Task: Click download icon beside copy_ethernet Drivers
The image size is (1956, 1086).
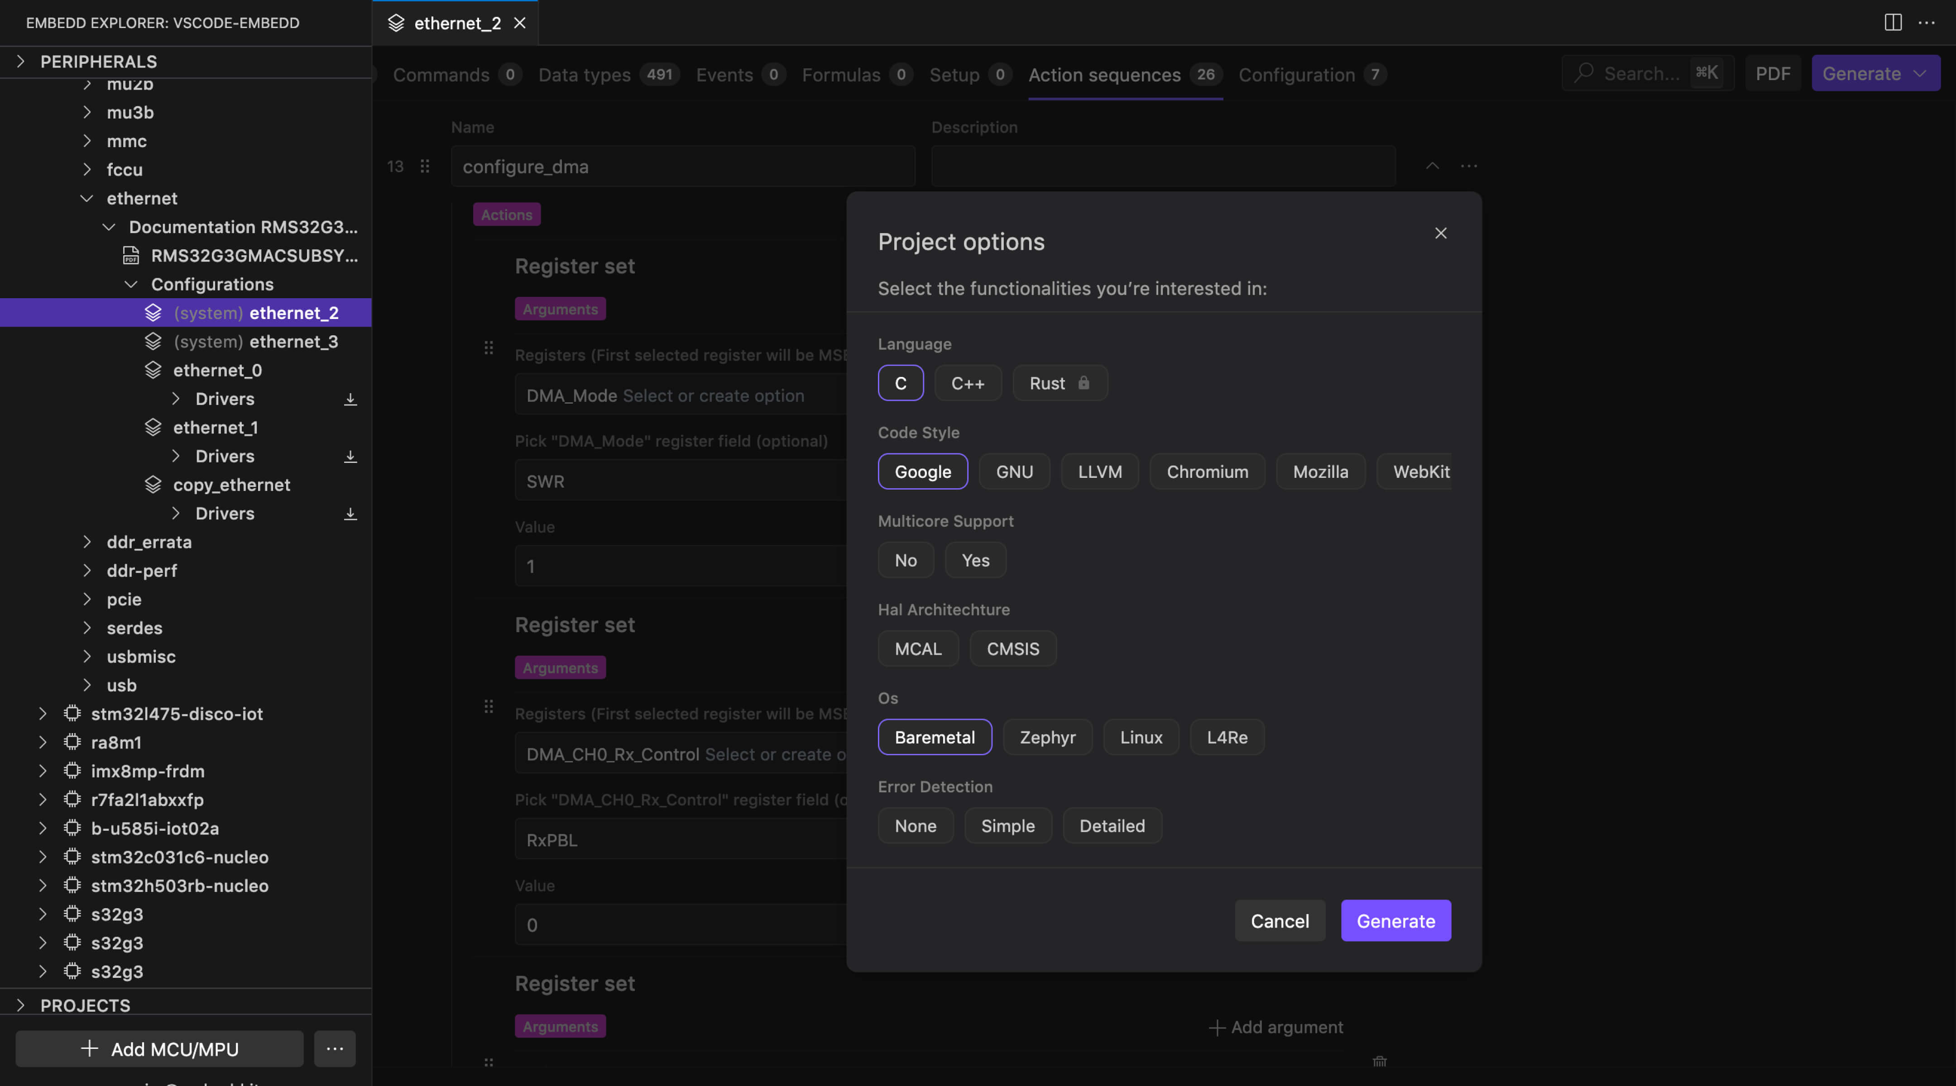Action: pos(350,514)
